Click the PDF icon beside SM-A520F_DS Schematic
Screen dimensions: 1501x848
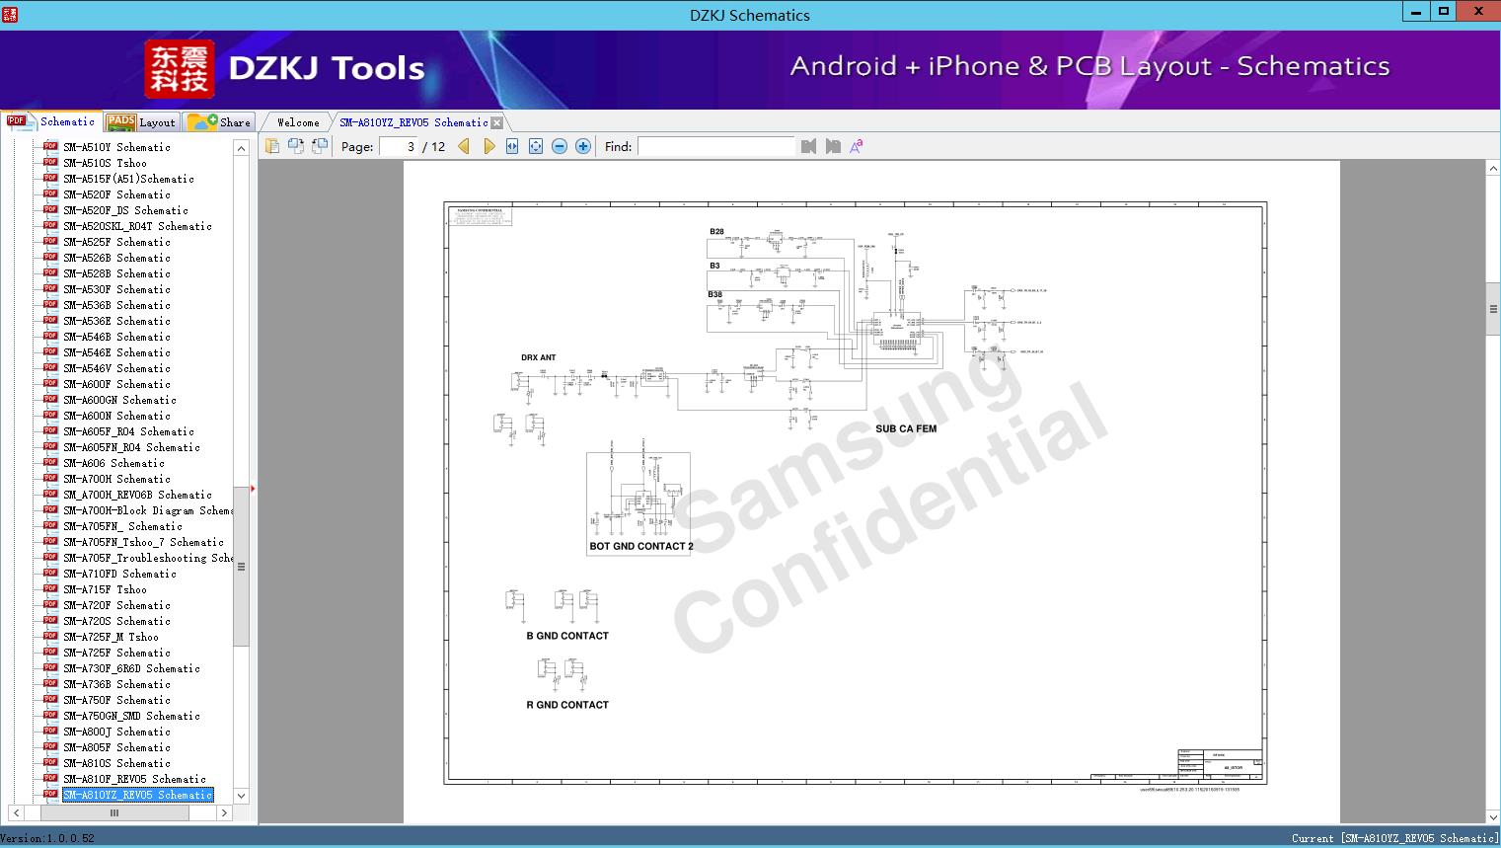[50, 209]
